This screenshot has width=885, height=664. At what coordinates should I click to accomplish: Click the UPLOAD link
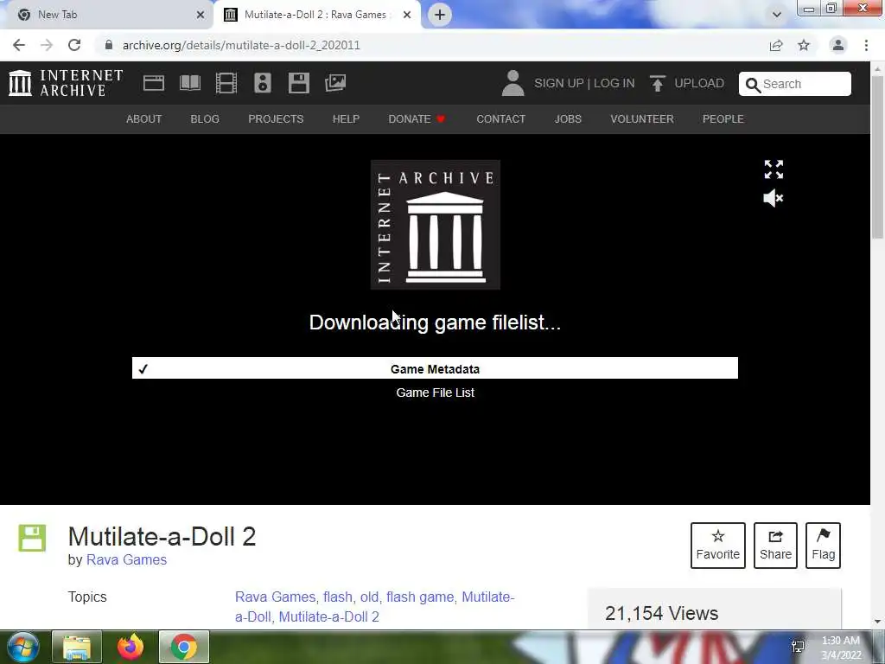(x=698, y=83)
